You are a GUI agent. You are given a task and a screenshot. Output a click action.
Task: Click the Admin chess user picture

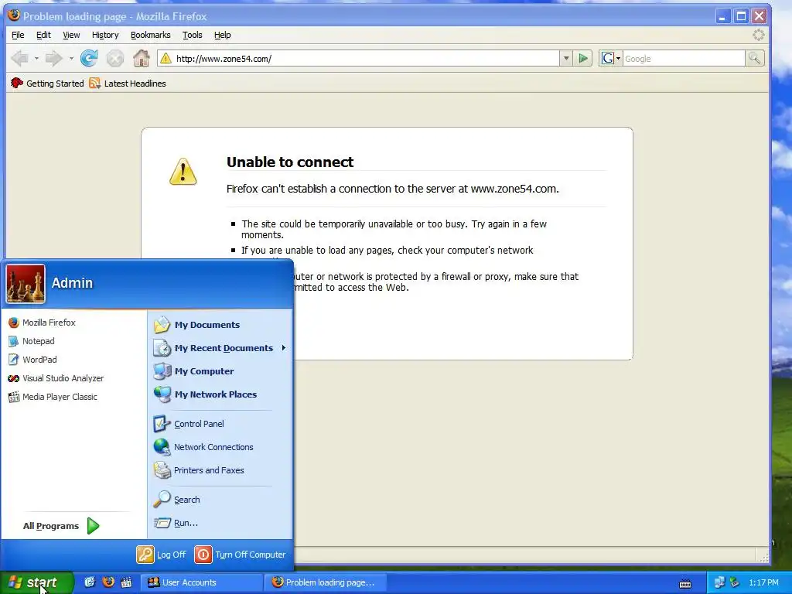point(26,283)
